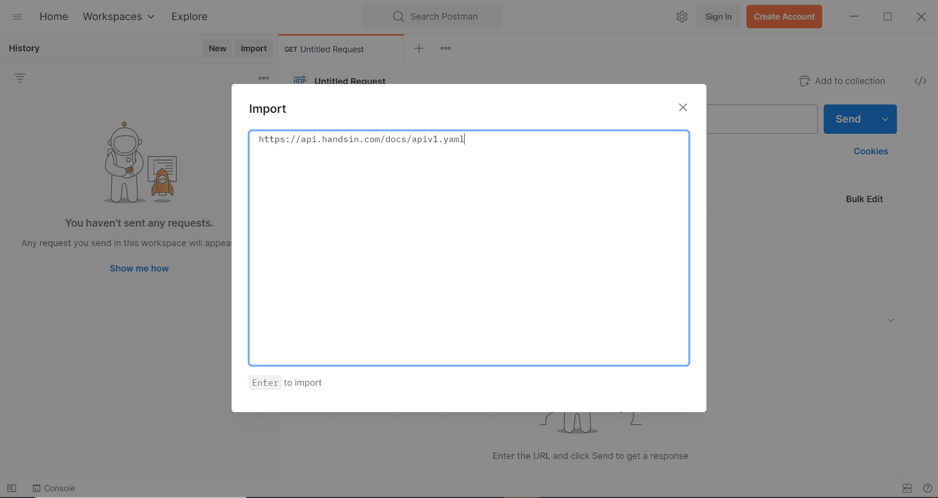Screen dimensions: 938x498
Task: Click the Show me how link
Action: point(139,269)
